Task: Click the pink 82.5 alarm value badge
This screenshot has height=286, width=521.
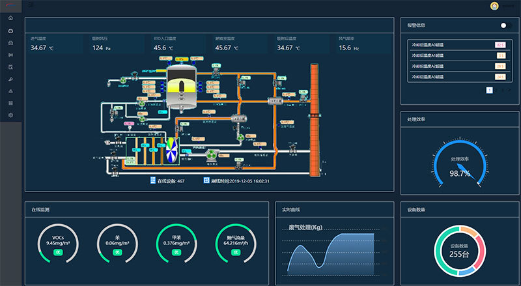Action: (500, 45)
